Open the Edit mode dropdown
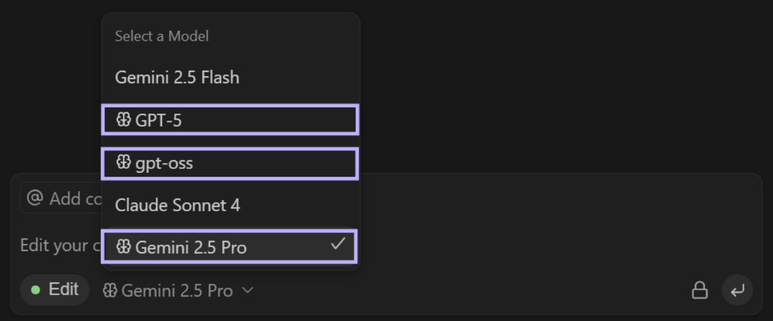Image resolution: width=773 pixels, height=321 pixels. coord(55,290)
